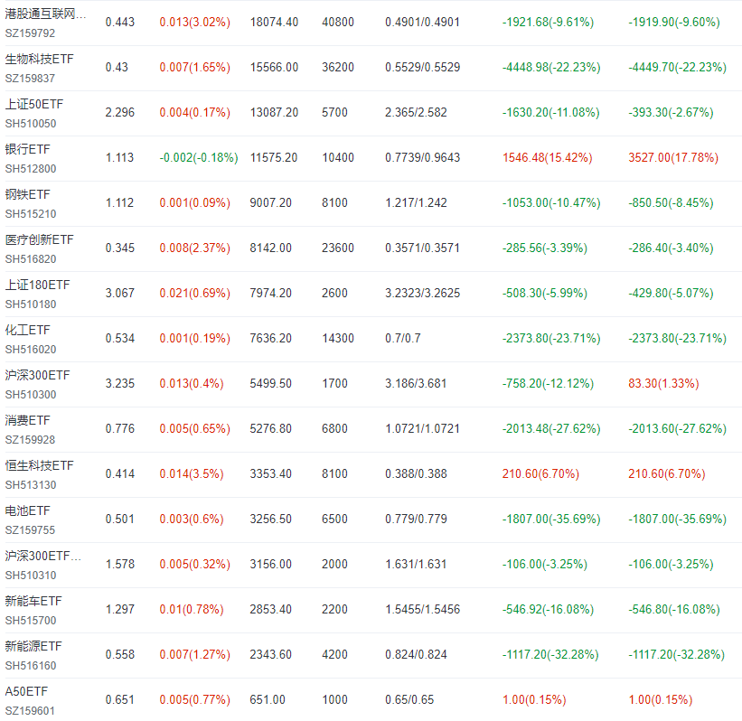Select the 沪深300ETF name above SH510300
Image resolution: width=742 pixels, height=721 pixels.
pos(37,375)
